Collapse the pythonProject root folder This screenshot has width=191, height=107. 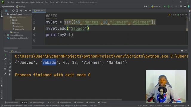[5, 14]
